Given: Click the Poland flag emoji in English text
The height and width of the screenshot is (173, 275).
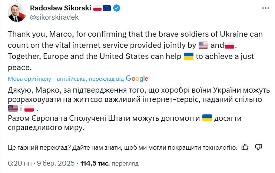Looking at the screenshot, I should pos(231,46).
